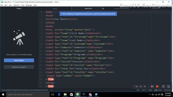This screenshot has height=97, width=173.
Task: Click the title text 'Fee Sheet'
Action: point(61,19)
